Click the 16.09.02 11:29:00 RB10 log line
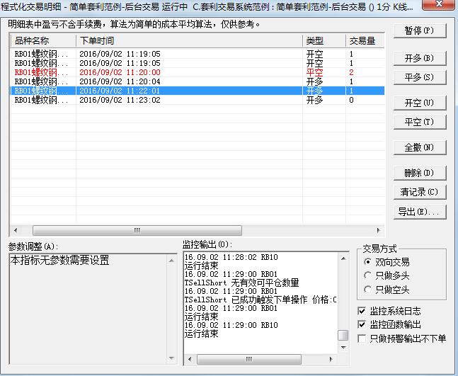458x376 pixels. point(231,325)
